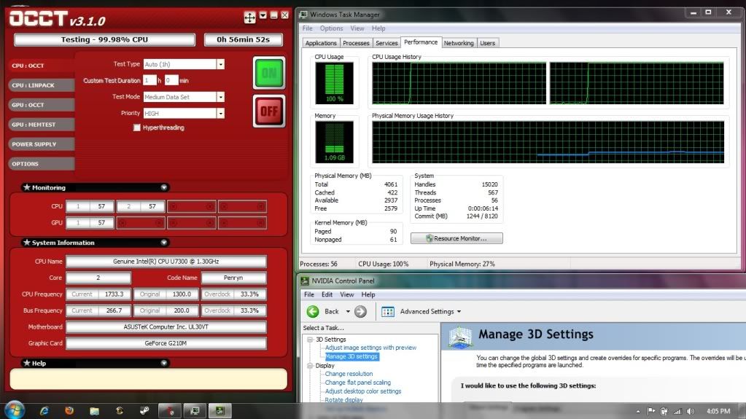Open the OCCT OPTIONS tab
This screenshot has height=419, width=746.
click(x=41, y=164)
